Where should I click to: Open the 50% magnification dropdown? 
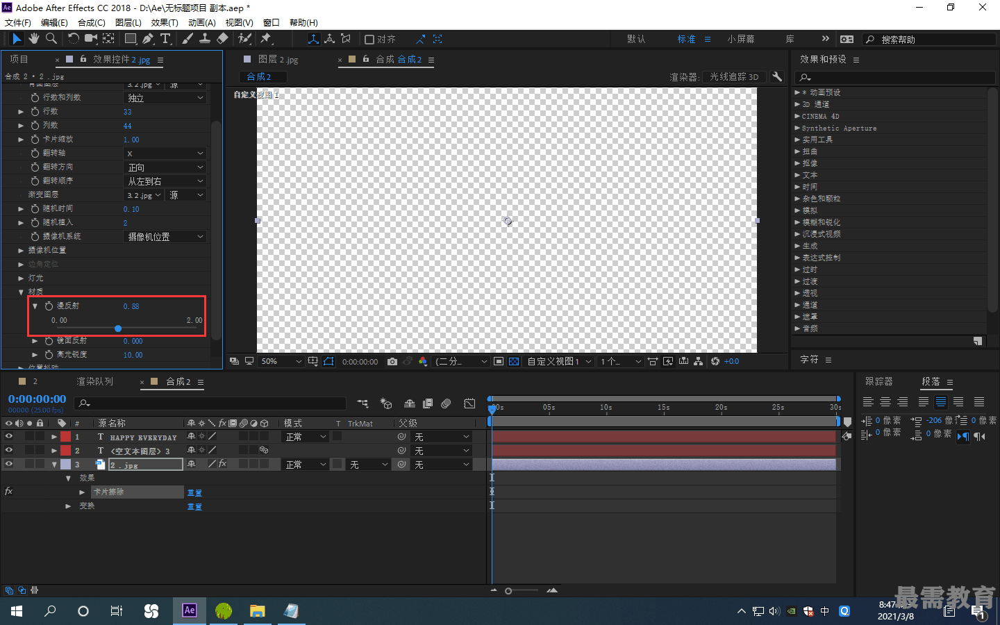tap(281, 361)
